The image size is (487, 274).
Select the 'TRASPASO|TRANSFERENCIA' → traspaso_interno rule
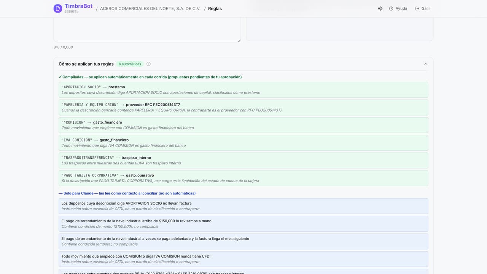pyautogui.click(x=243, y=160)
